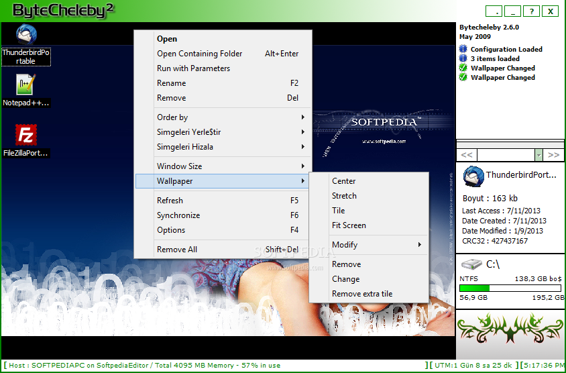The width and height of the screenshot is (566, 373).
Task: Click the ByteCheleby² logo title
Action: click(x=63, y=11)
